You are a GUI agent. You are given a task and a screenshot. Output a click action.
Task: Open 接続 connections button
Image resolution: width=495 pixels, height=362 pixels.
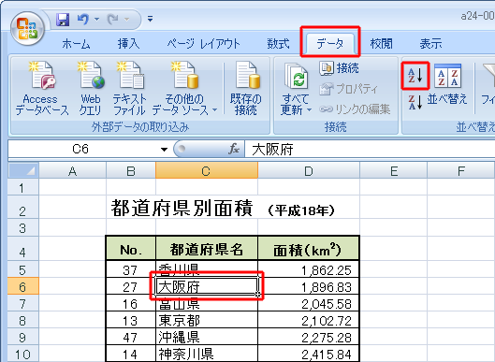click(339, 68)
